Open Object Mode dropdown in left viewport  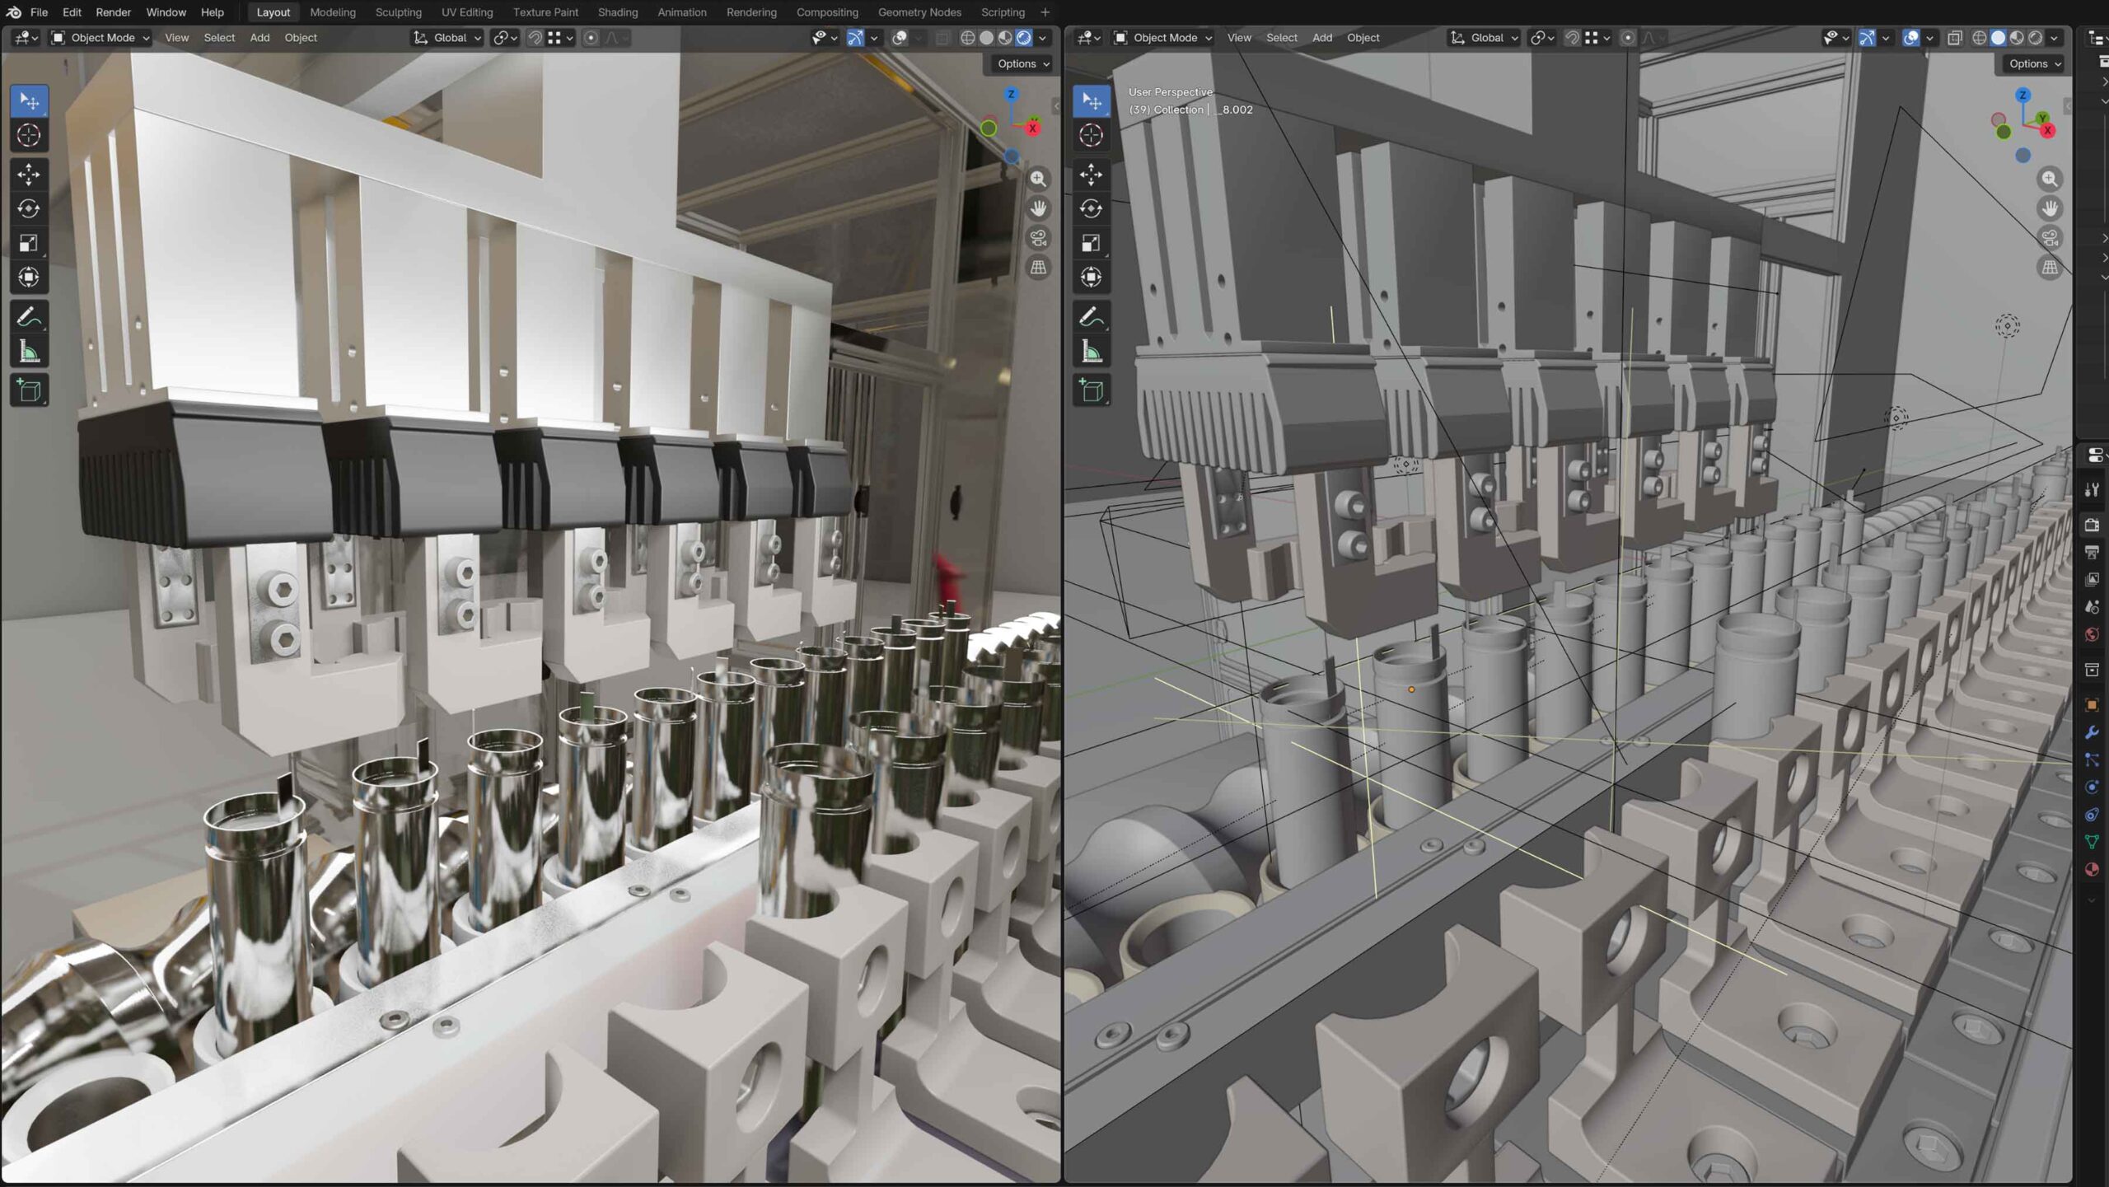click(101, 38)
